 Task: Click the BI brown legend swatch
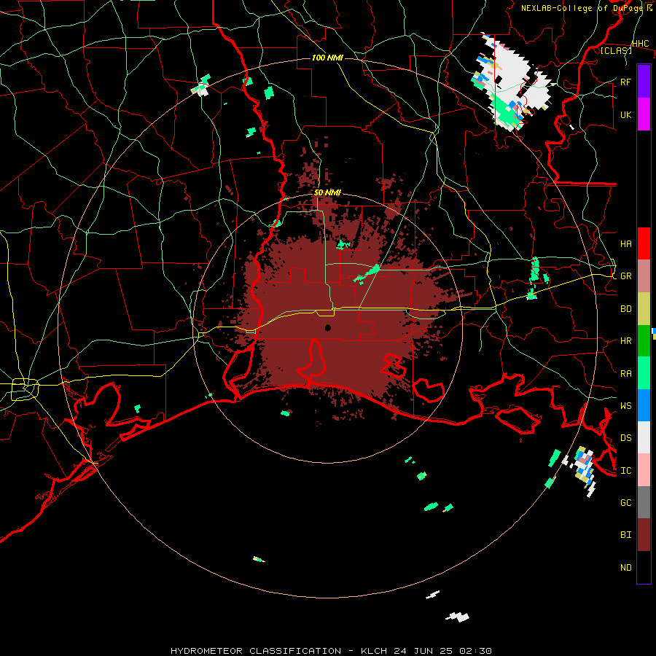click(644, 535)
